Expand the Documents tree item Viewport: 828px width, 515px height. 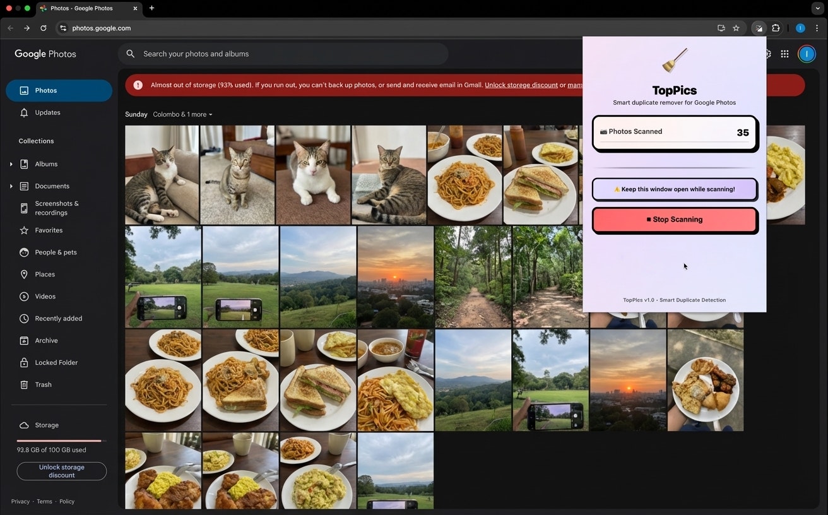coord(11,186)
